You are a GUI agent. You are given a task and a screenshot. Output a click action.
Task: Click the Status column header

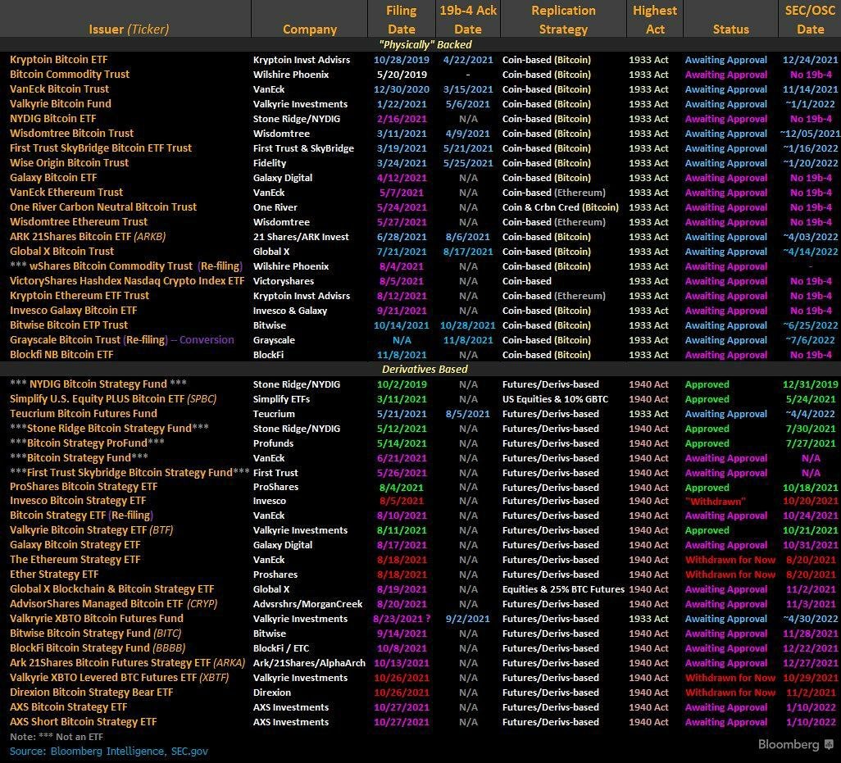(730, 29)
